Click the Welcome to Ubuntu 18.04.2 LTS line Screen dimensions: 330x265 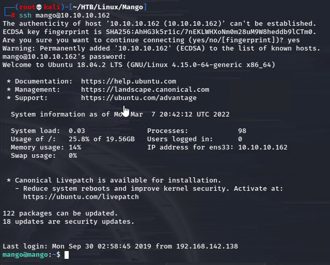(x=139, y=65)
